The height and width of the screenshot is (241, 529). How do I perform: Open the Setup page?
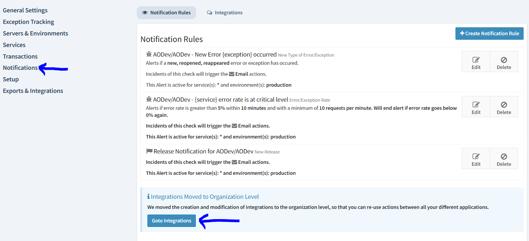coord(11,79)
